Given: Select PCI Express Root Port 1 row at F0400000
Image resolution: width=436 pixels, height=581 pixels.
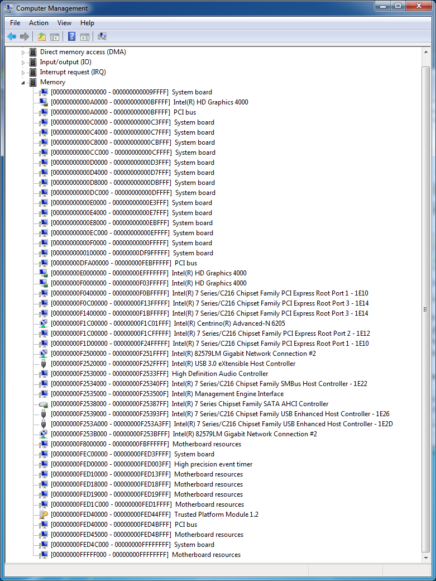Looking at the screenshot, I should pos(209,293).
